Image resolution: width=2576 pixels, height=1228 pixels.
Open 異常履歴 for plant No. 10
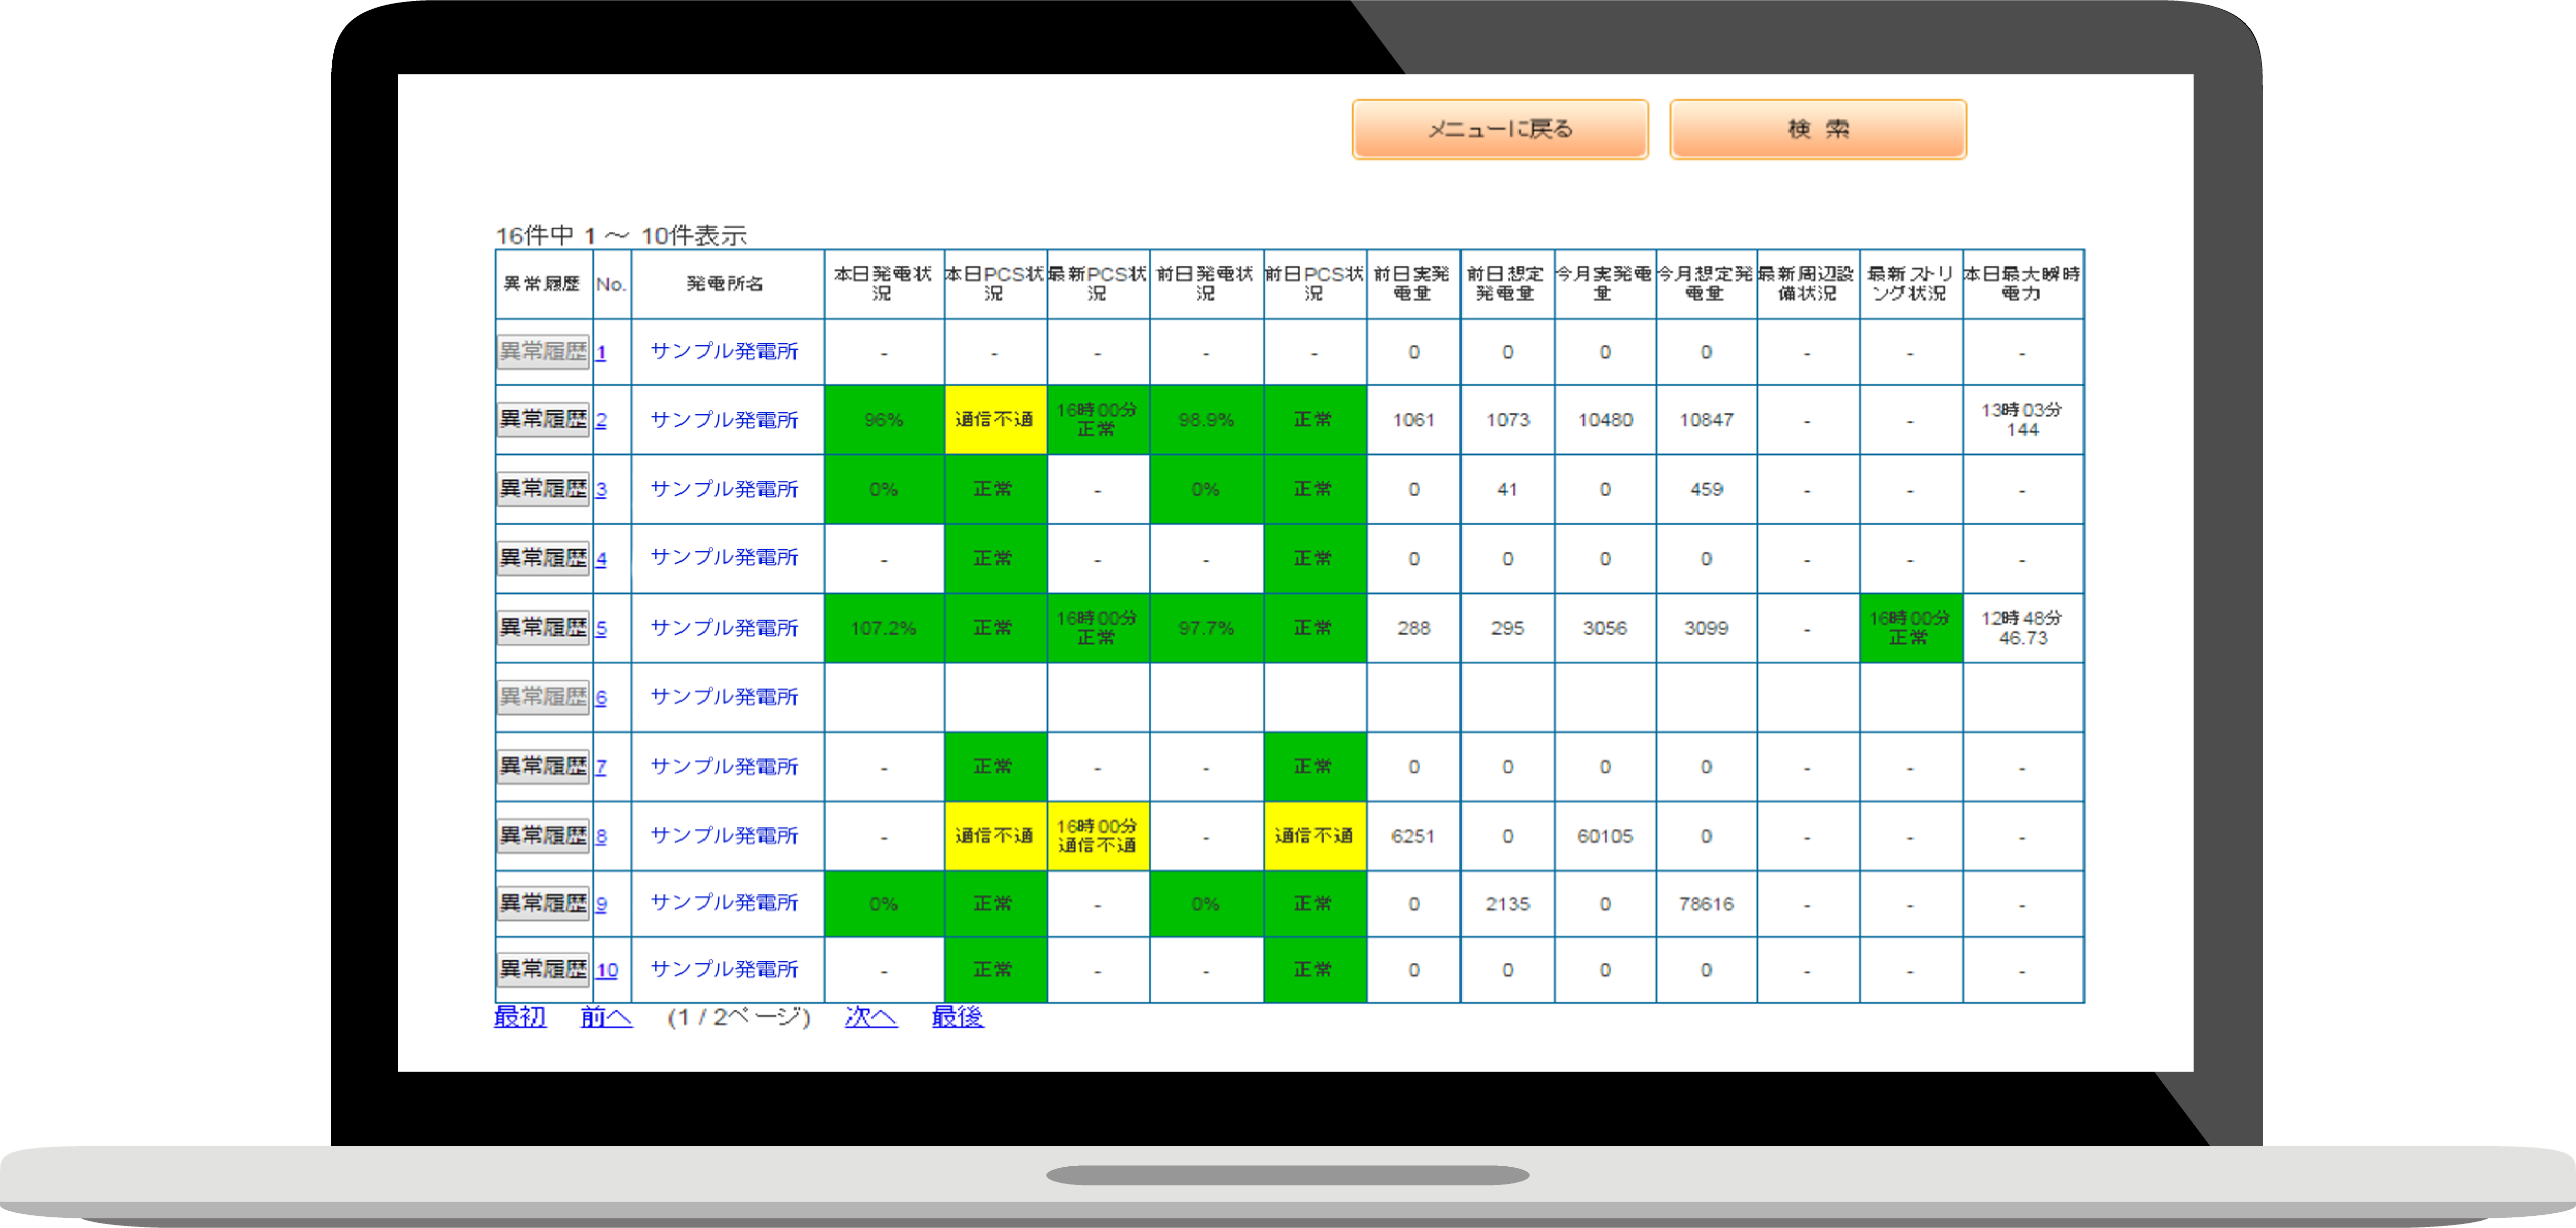coord(543,969)
